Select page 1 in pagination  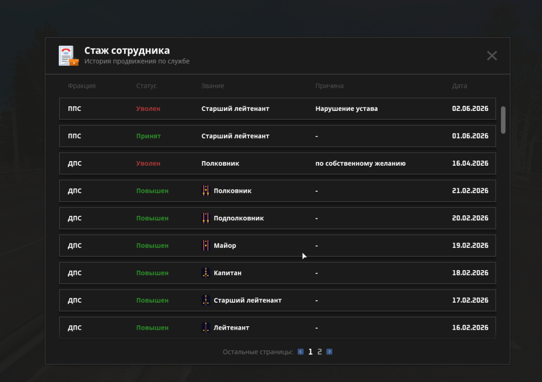coord(311,351)
